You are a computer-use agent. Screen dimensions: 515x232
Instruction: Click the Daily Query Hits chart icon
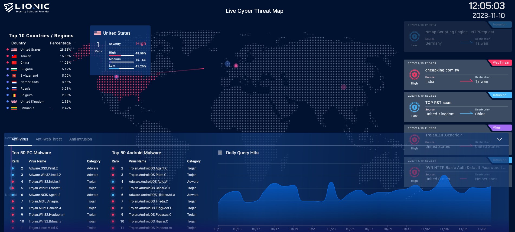(x=220, y=153)
